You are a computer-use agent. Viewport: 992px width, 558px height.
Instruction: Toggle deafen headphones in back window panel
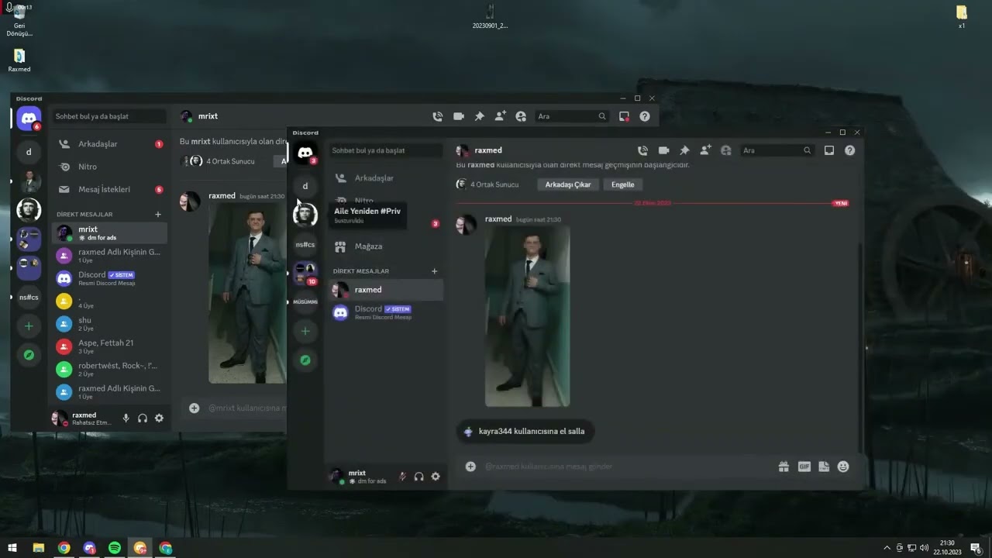click(143, 418)
